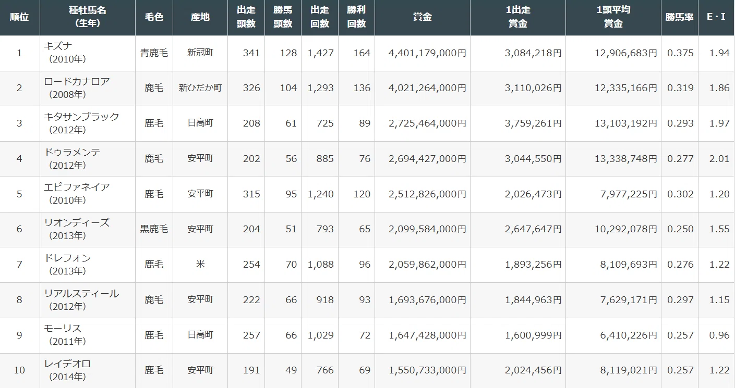Click coat color 青鹿毛 for キズナ
The image size is (735, 388).
coord(154,53)
